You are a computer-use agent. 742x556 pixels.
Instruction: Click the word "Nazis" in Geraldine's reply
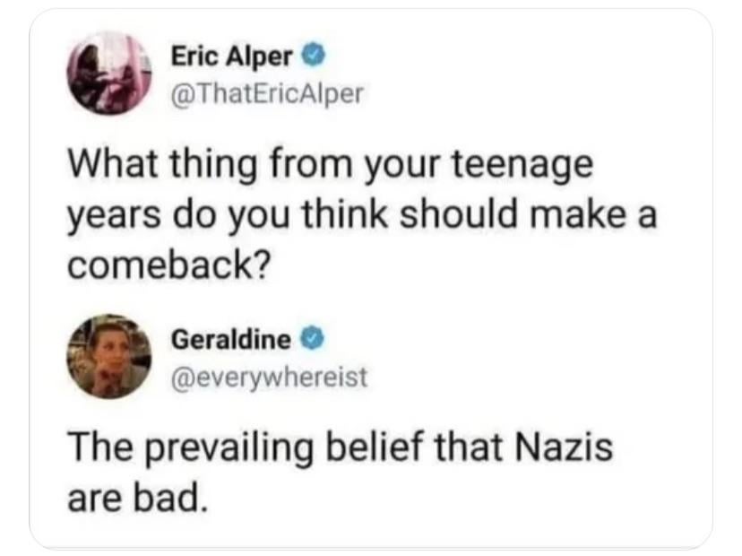coord(564,447)
